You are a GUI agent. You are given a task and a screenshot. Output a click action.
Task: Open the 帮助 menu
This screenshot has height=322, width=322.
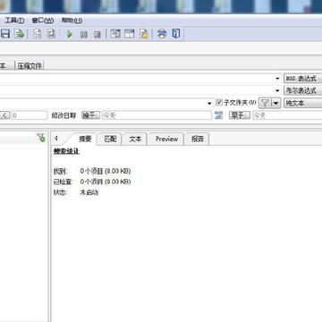coord(72,21)
